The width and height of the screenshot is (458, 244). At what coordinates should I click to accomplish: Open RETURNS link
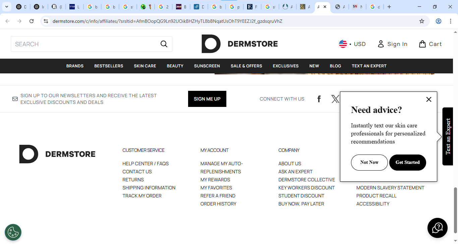[x=133, y=180]
